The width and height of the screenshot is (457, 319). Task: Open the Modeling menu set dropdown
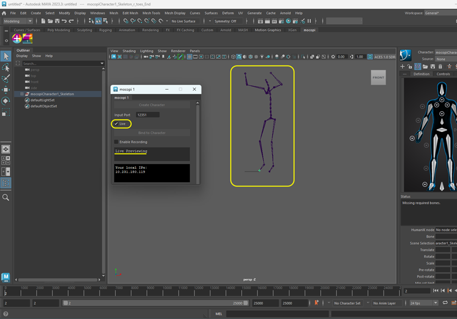18,21
